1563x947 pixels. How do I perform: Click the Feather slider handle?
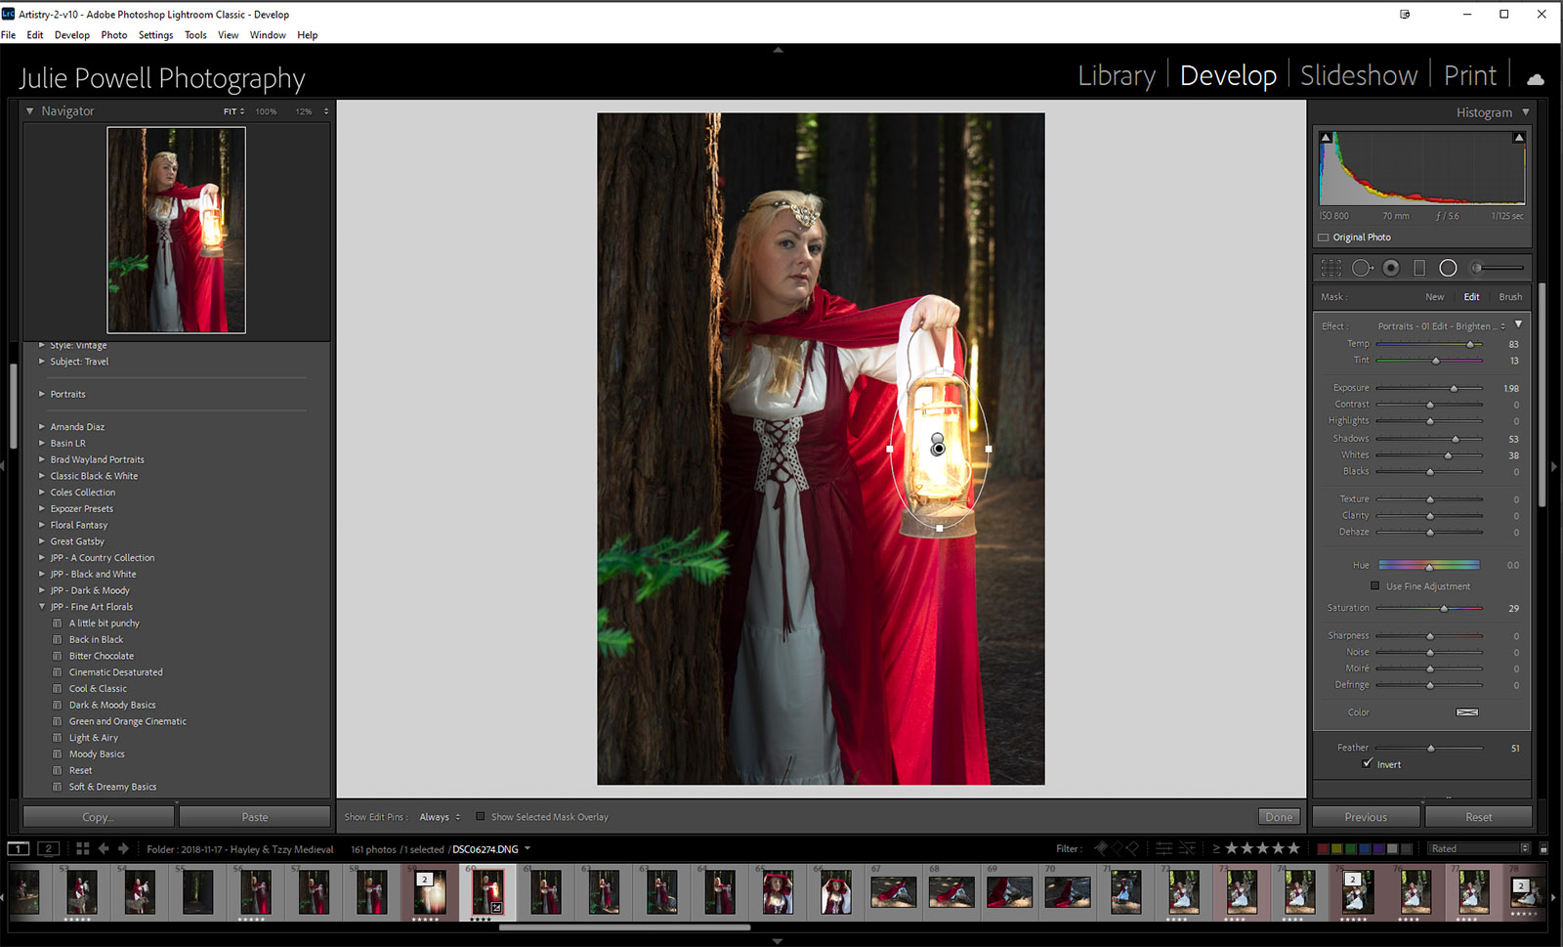1431,748
